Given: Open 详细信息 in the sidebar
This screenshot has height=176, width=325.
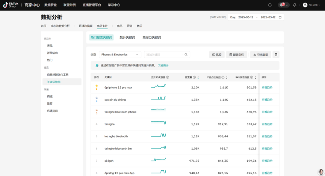Looking at the screenshot, I should (53, 53).
